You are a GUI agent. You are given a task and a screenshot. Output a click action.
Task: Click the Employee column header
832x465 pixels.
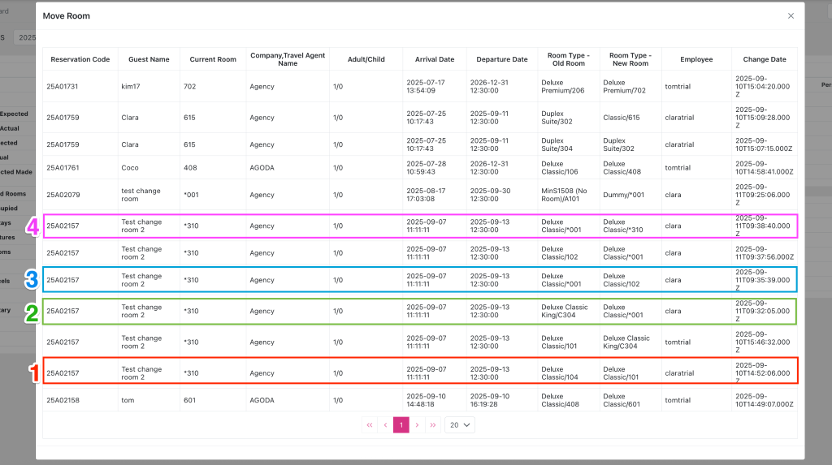[696, 59]
